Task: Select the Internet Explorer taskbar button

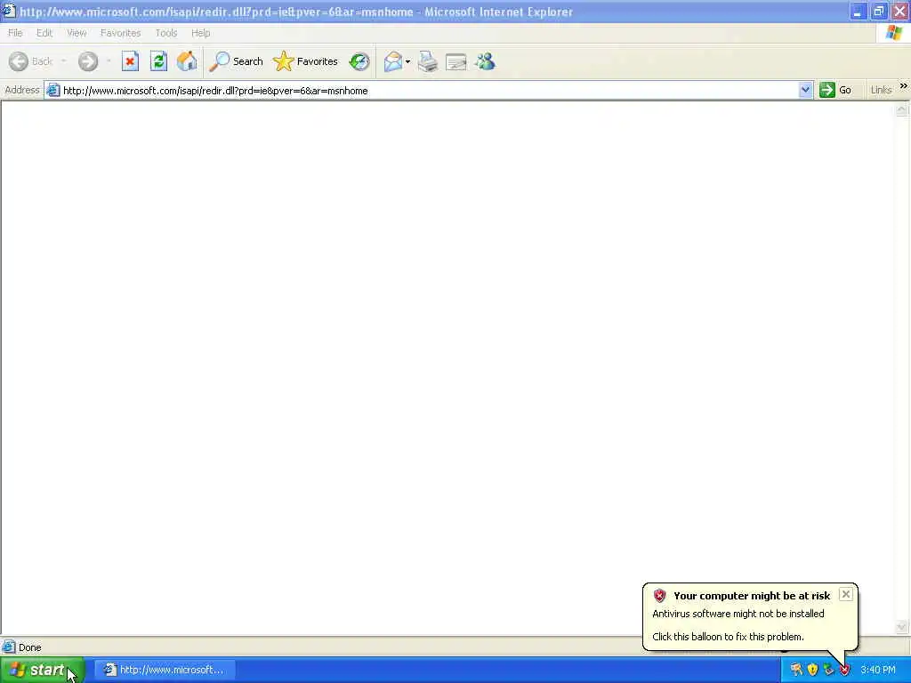Action: (165, 670)
